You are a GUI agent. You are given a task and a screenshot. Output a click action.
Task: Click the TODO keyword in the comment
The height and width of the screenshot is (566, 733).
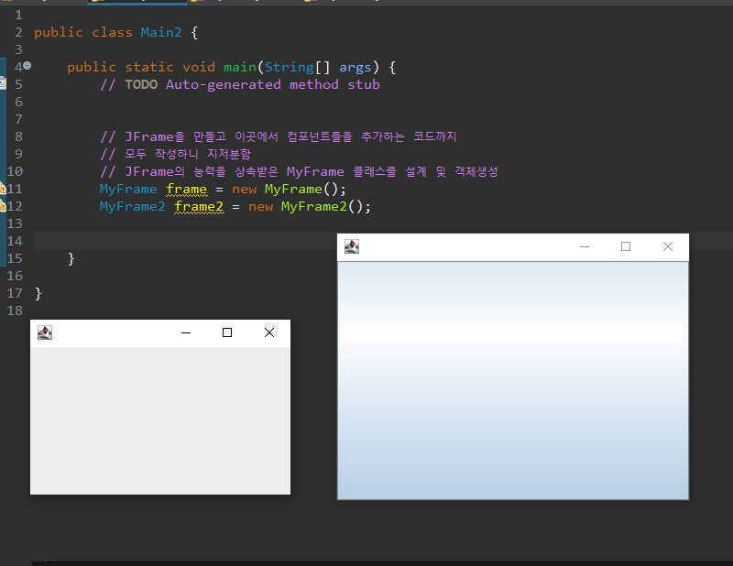point(141,84)
